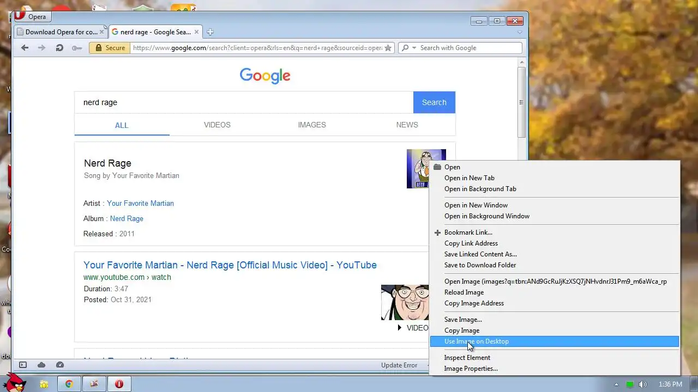The height and width of the screenshot is (392, 698).
Task: Select the VIDEOS results tab
Action: pyautogui.click(x=217, y=125)
